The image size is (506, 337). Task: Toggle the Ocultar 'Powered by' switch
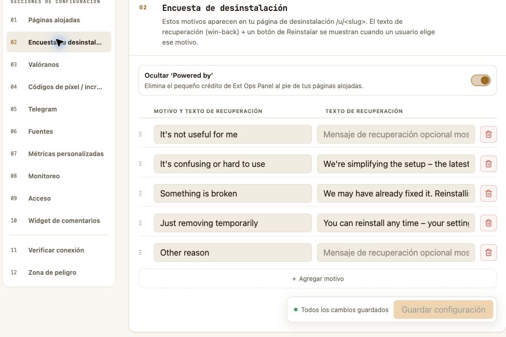[x=481, y=80]
